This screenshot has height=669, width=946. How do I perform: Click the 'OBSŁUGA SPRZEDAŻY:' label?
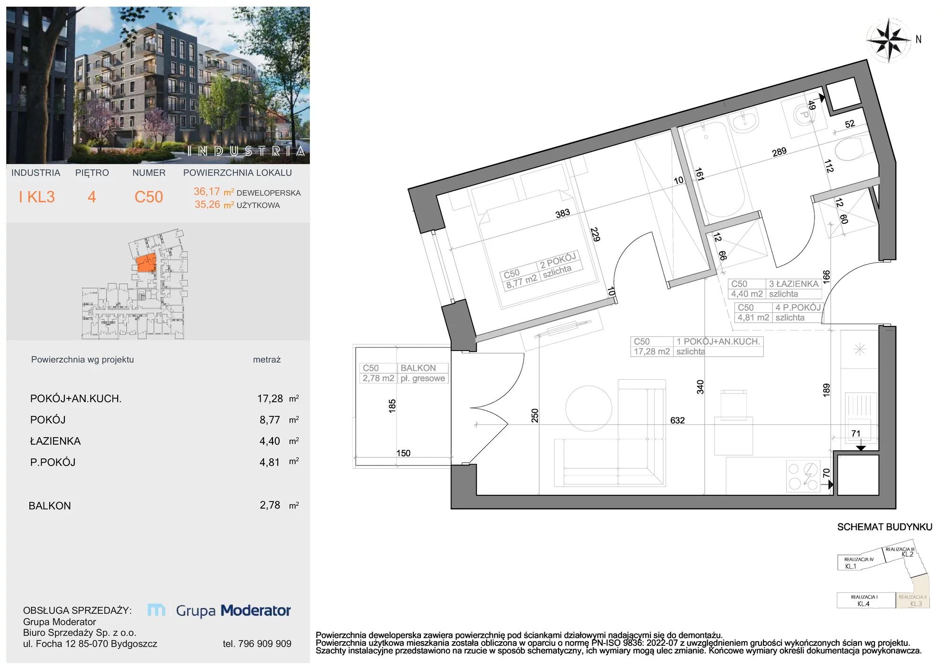(78, 610)
